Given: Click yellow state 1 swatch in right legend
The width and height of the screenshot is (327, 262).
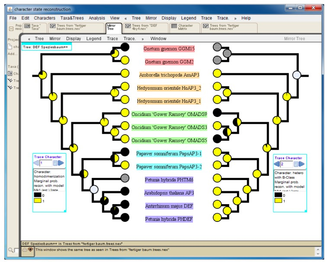Looking at the screenshot, I should pyautogui.click(x=278, y=201).
